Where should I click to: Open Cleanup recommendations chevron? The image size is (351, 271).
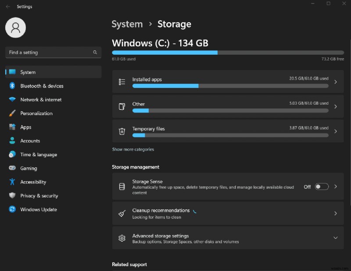point(336,214)
